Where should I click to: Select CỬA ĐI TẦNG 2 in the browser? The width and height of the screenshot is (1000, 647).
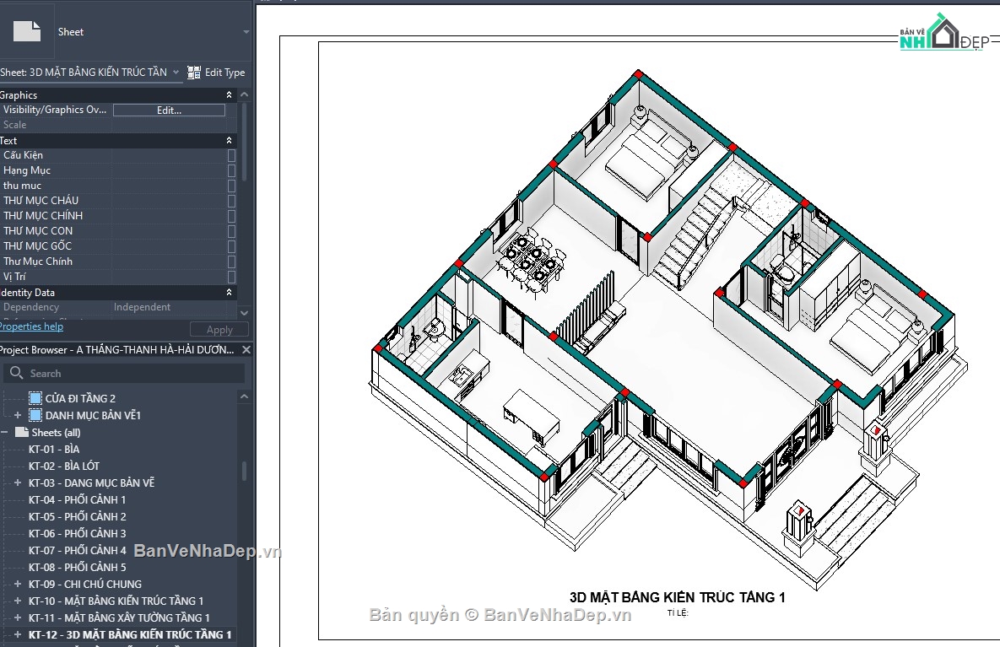[80, 398]
